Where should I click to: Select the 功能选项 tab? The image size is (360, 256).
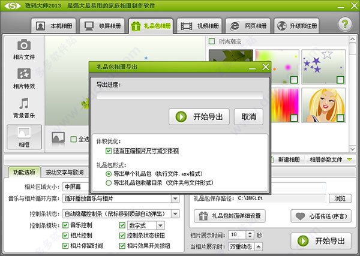point(24,172)
